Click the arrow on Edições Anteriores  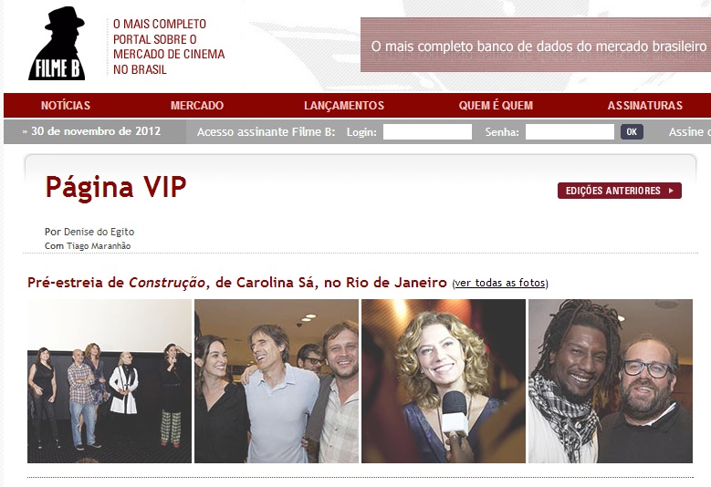click(671, 191)
